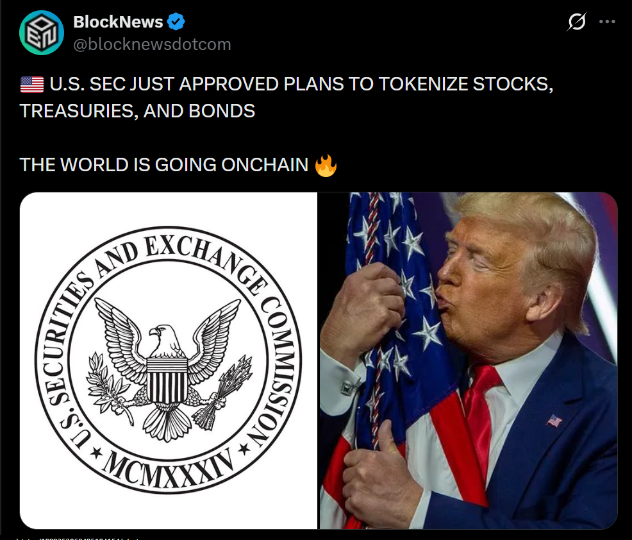
Task: Click the 'THE WORLD IS GOING ONCHAIN' line
Action: point(163,165)
